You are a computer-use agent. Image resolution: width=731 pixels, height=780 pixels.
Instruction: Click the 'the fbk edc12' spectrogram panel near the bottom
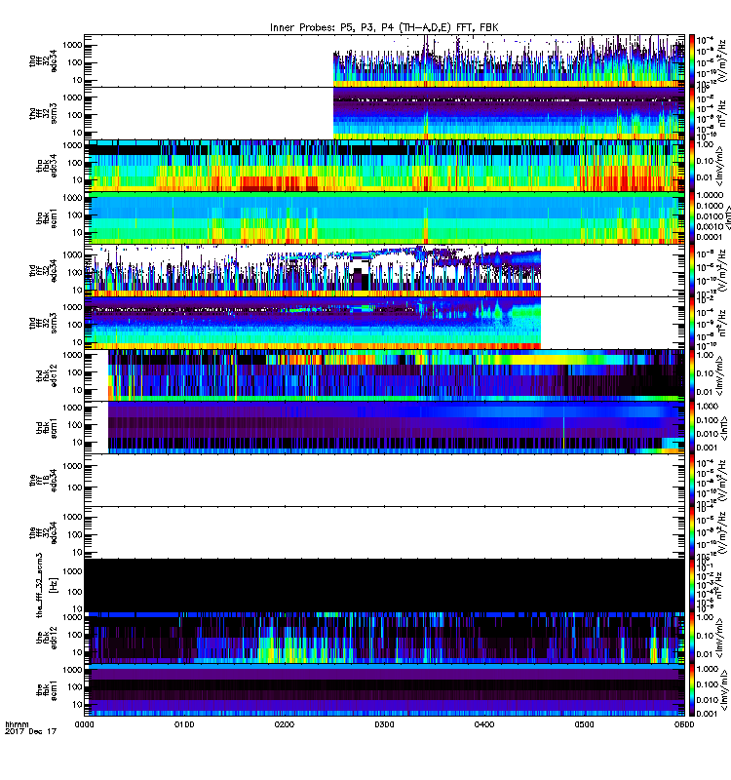point(384,638)
